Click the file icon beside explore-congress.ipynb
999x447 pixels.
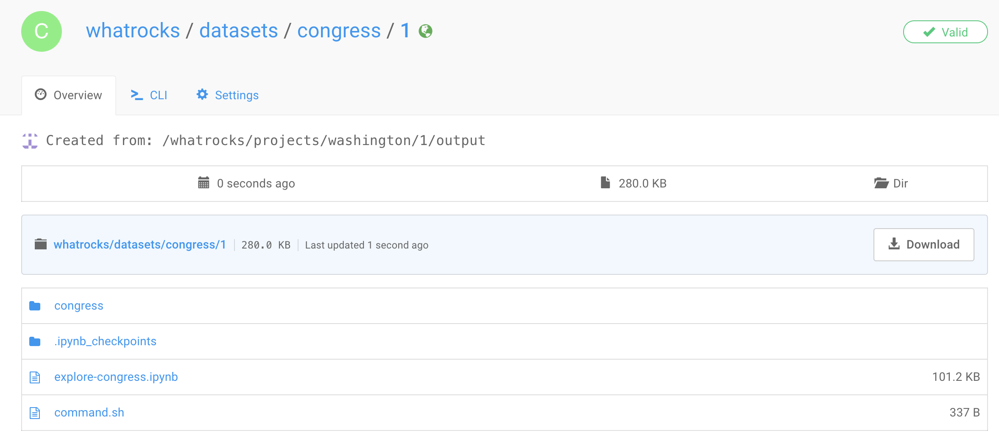coord(35,377)
